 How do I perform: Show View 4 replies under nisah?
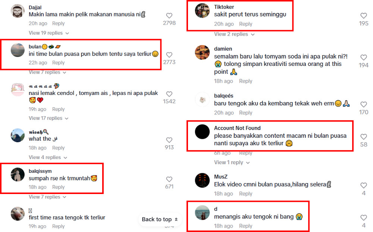click(48, 158)
